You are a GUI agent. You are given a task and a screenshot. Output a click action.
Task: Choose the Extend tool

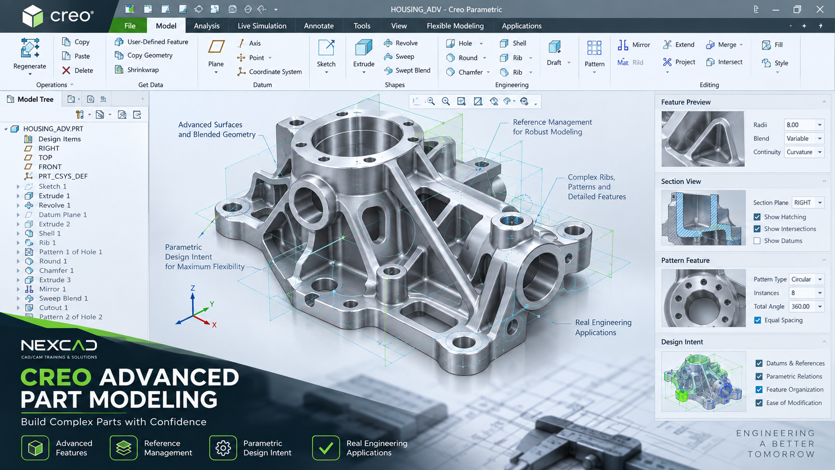click(679, 44)
